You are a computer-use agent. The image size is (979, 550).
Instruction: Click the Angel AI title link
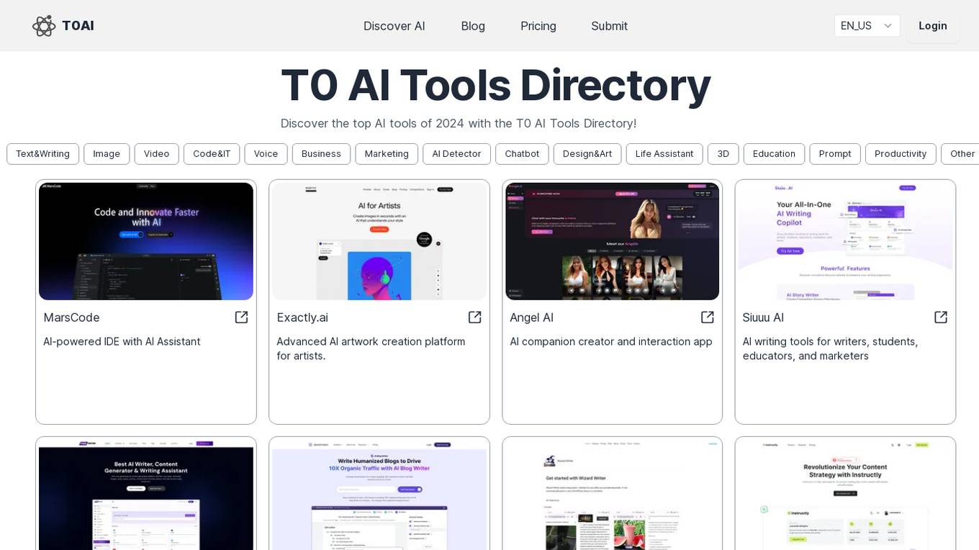(531, 317)
